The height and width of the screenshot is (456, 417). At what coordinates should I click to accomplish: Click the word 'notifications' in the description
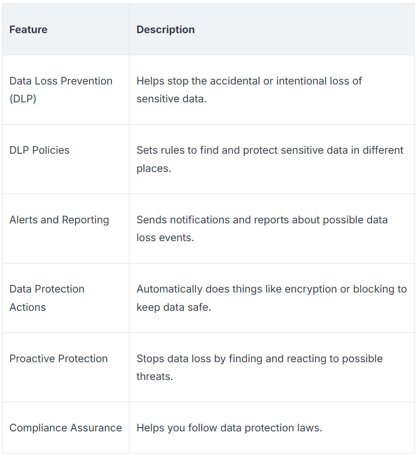pyautogui.click(x=194, y=220)
